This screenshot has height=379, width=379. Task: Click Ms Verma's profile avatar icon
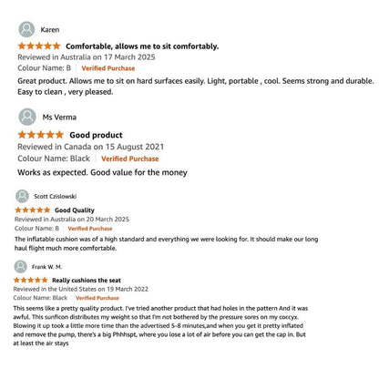[x=27, y=117]
